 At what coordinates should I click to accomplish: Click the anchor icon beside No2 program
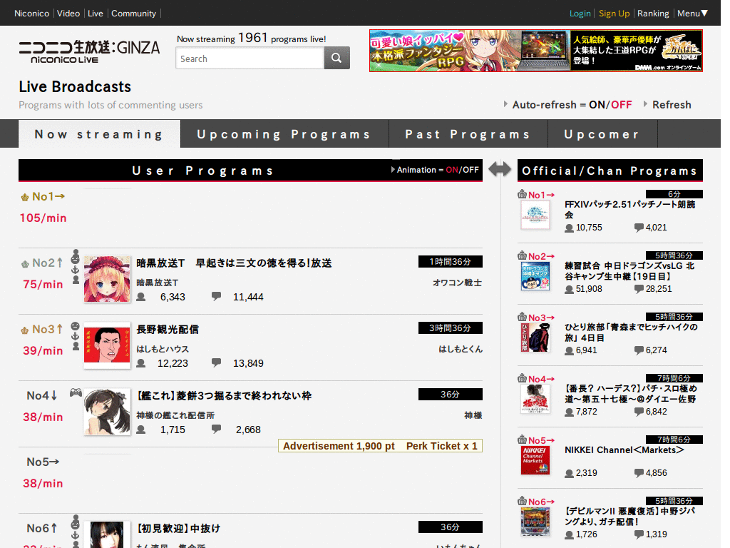(x=76, y=270)
